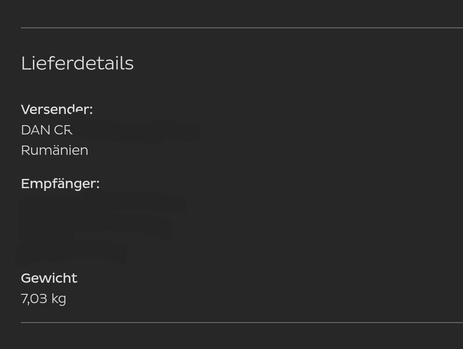Select the Rumänien country text
The image size is (463, 349).
click(x=55, y=150)
